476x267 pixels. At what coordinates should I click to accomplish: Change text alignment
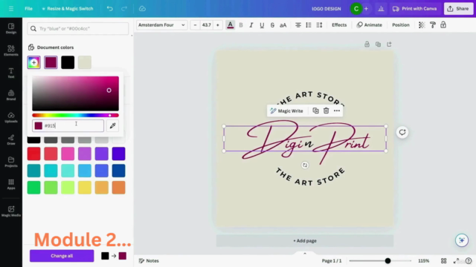(298, 25)
